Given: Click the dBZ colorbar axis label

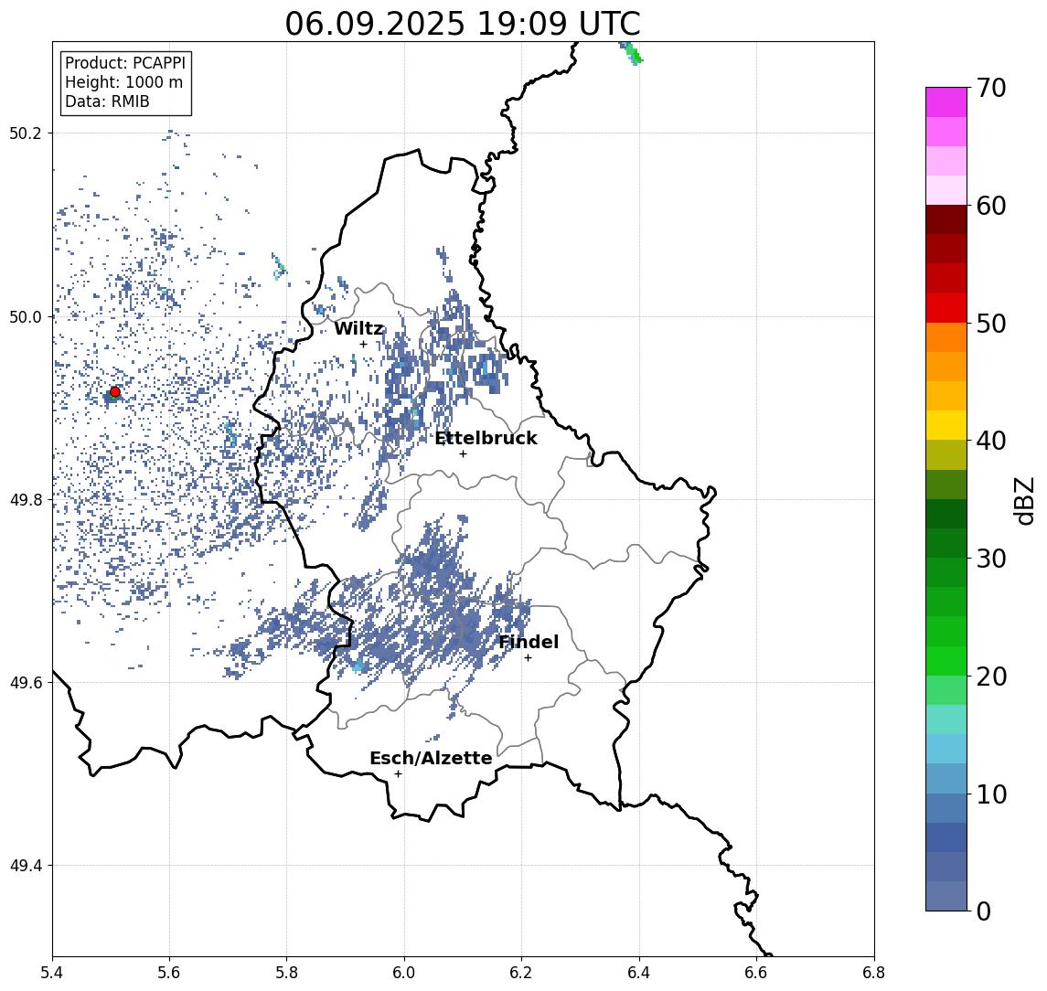Looking at the screenshot, I should 1024,499.
